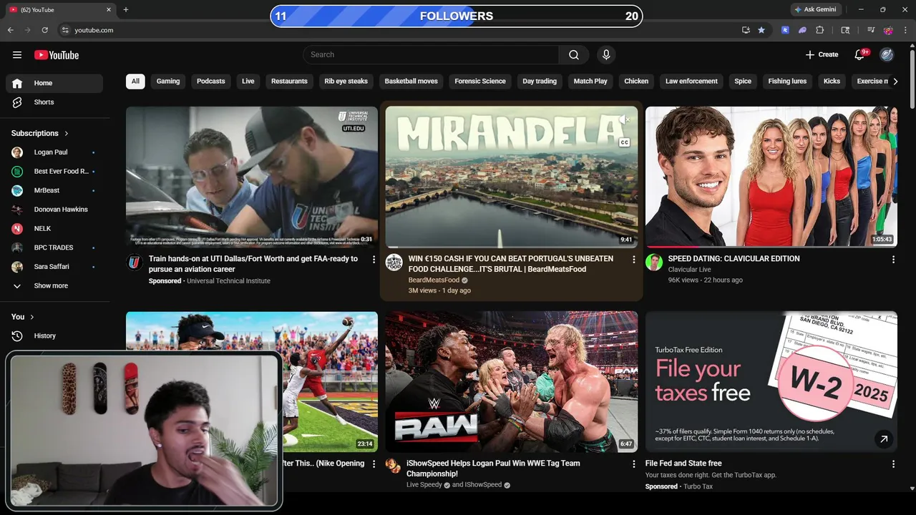Open Chrome profile avatar in toolbar

pyautogui.click(x=888, y=30)
